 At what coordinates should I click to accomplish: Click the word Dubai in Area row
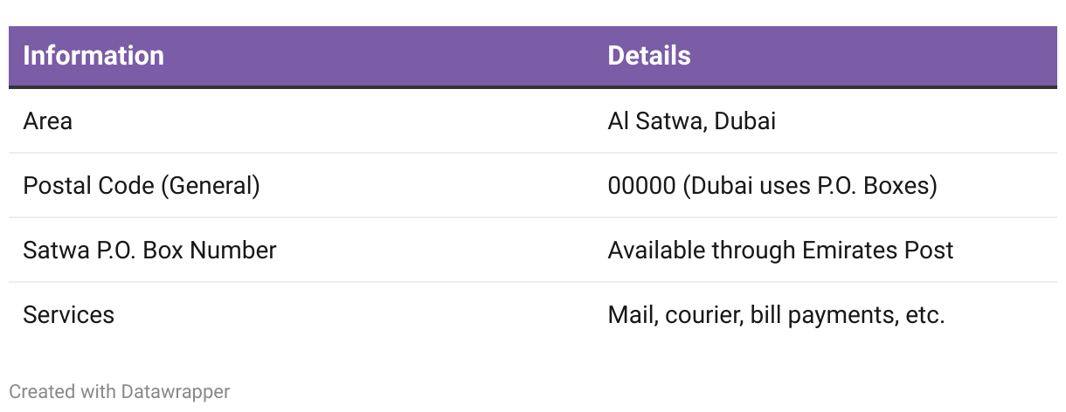point(744,121)
